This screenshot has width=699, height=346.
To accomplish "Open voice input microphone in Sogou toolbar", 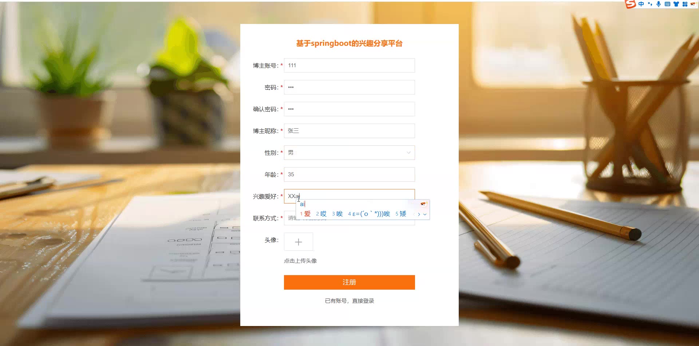I will coord(659,4).
